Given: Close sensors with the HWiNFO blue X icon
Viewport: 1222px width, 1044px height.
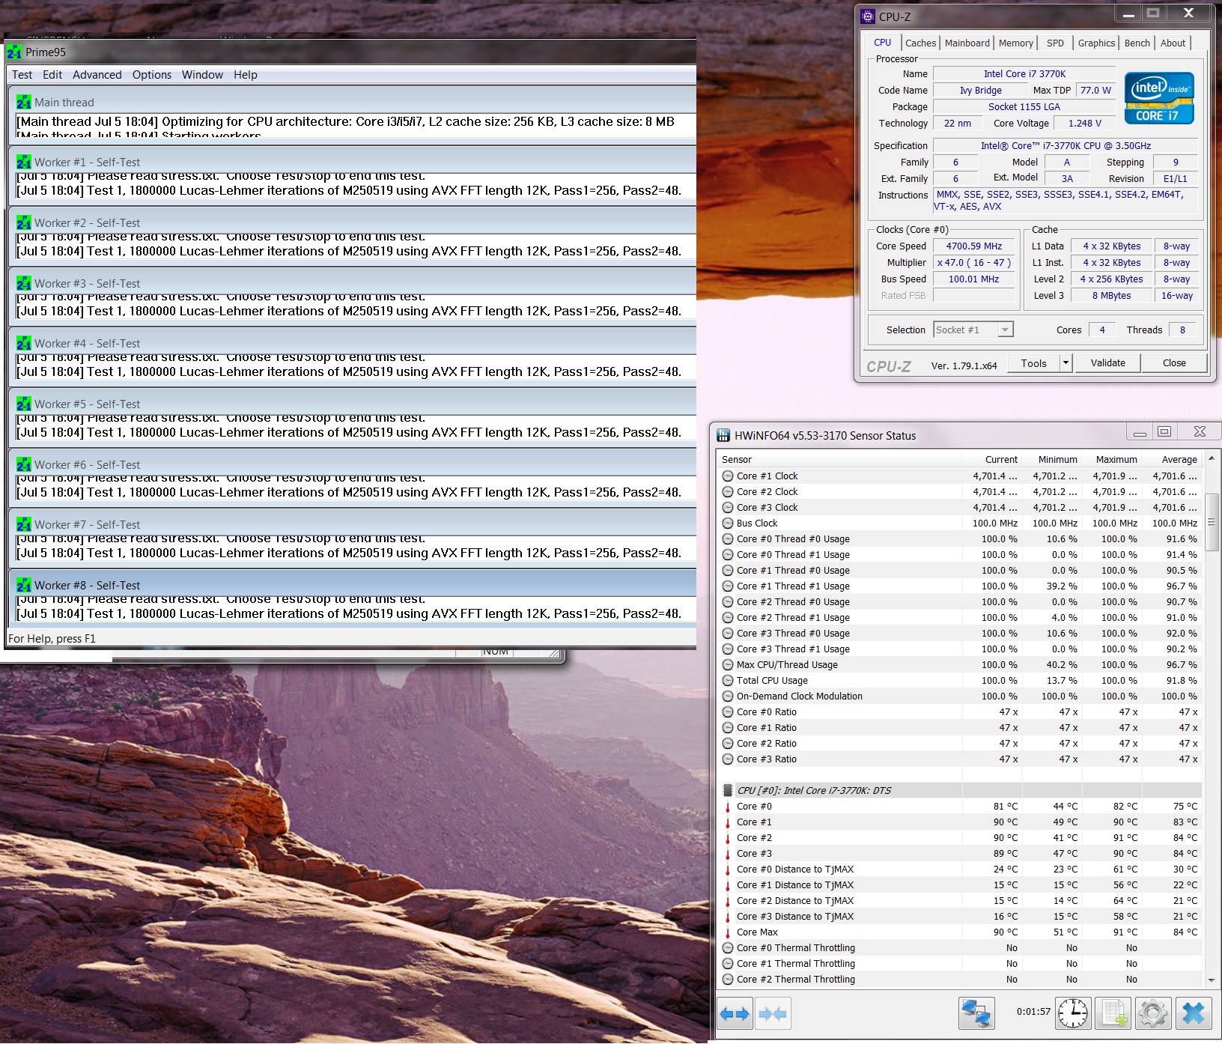Looking at the screenshot, I should click(x=1194, y=1013).
